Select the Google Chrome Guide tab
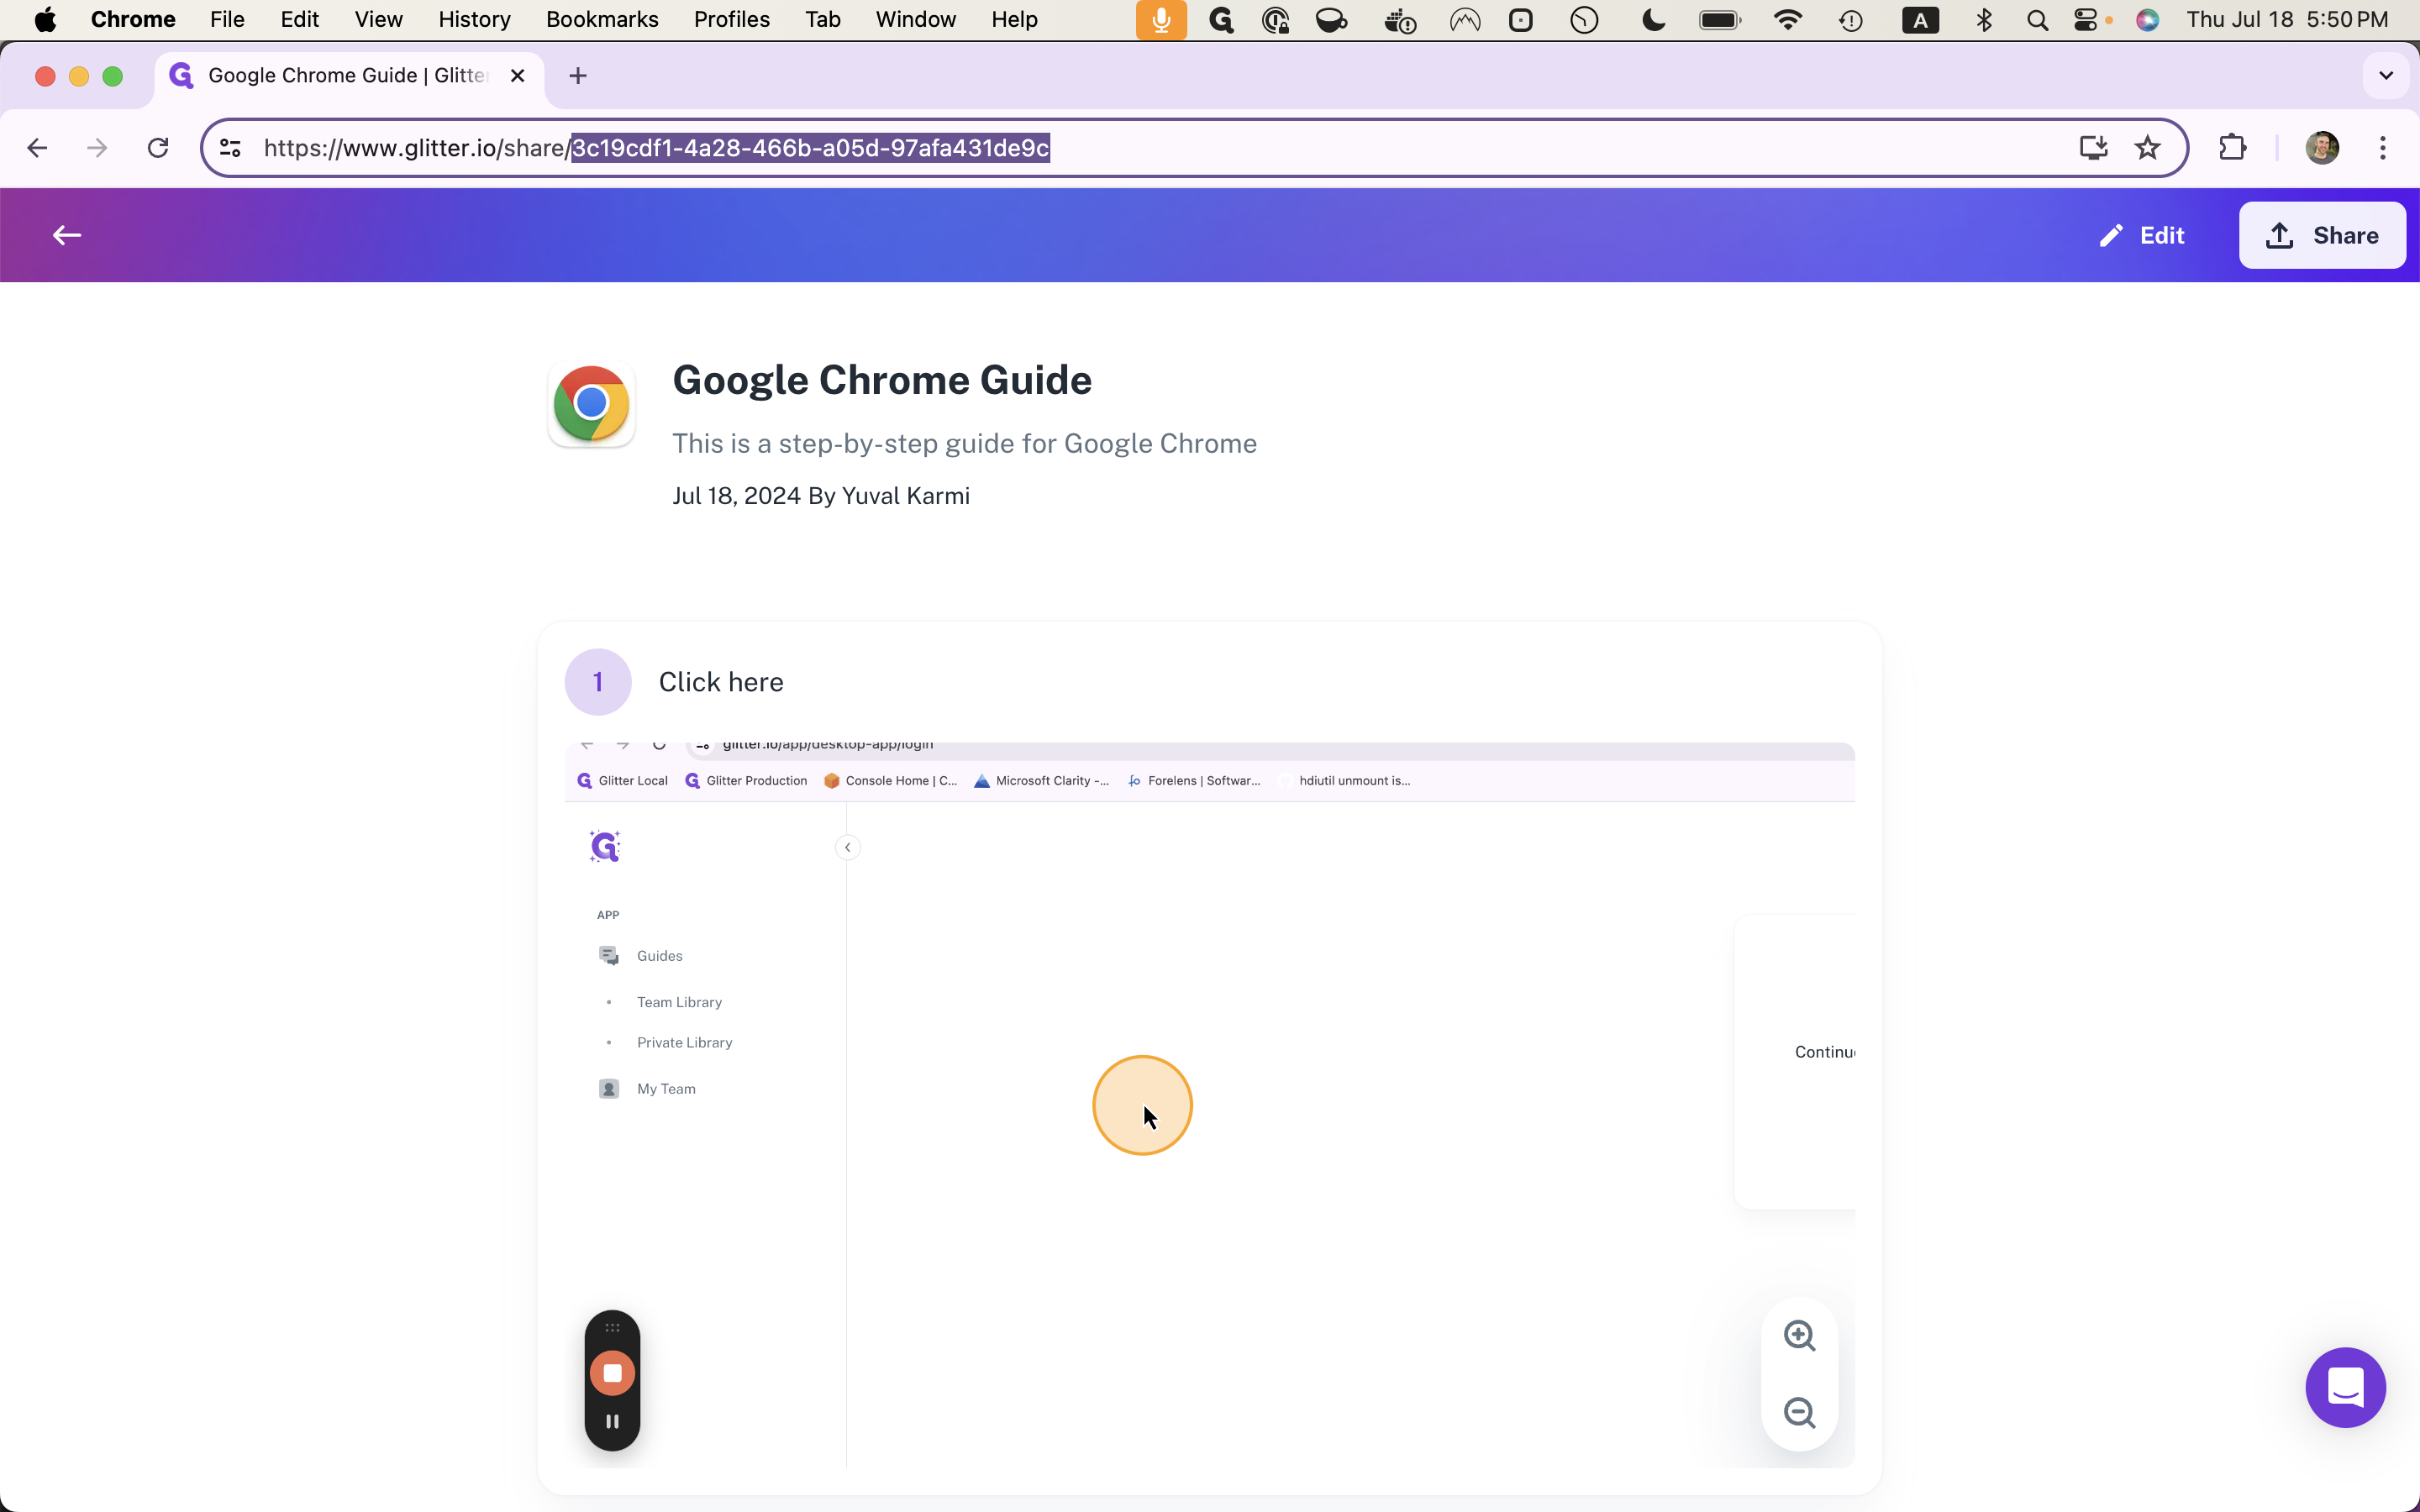2420x1512 pixels. pos(349,76)
